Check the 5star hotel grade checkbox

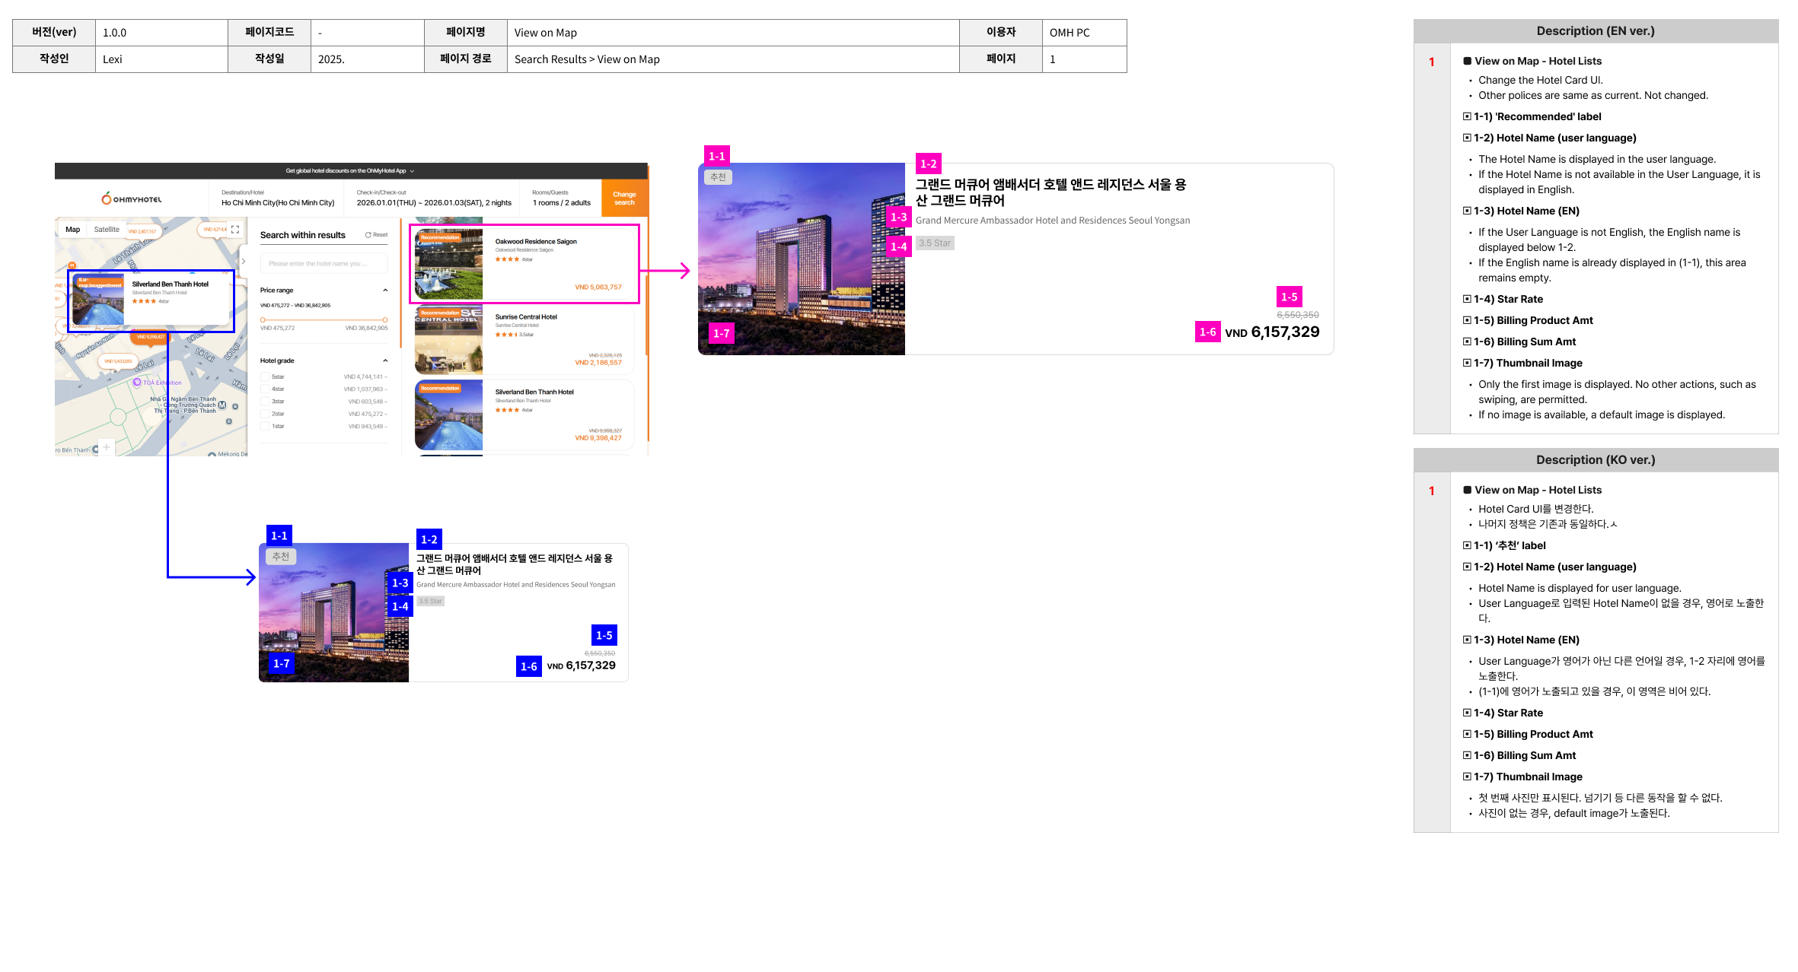(265, 376)
